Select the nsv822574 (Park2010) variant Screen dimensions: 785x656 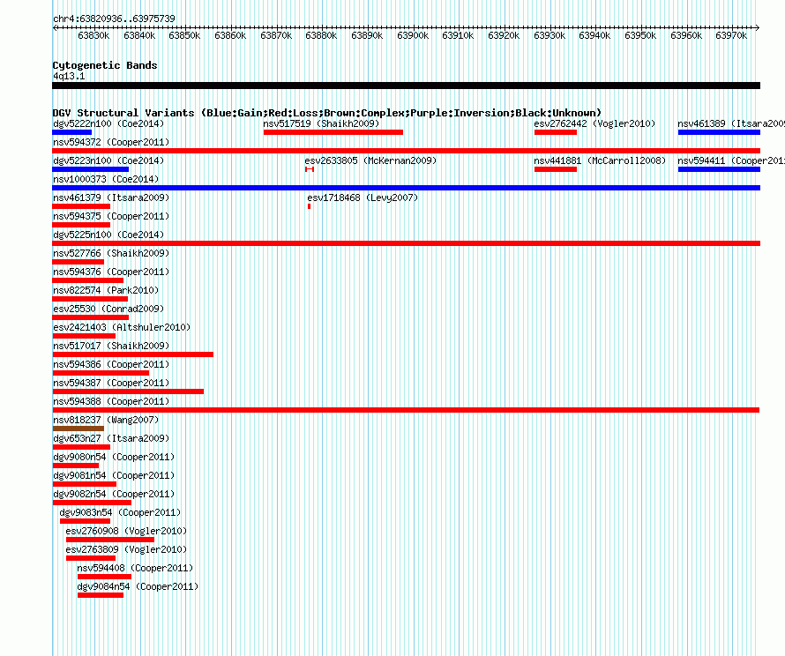tap(106, 290)
